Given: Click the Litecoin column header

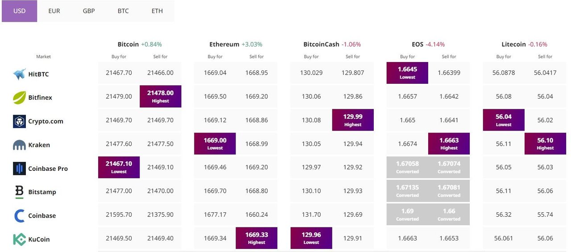Looking at the screenshot, I should point(513,44).
